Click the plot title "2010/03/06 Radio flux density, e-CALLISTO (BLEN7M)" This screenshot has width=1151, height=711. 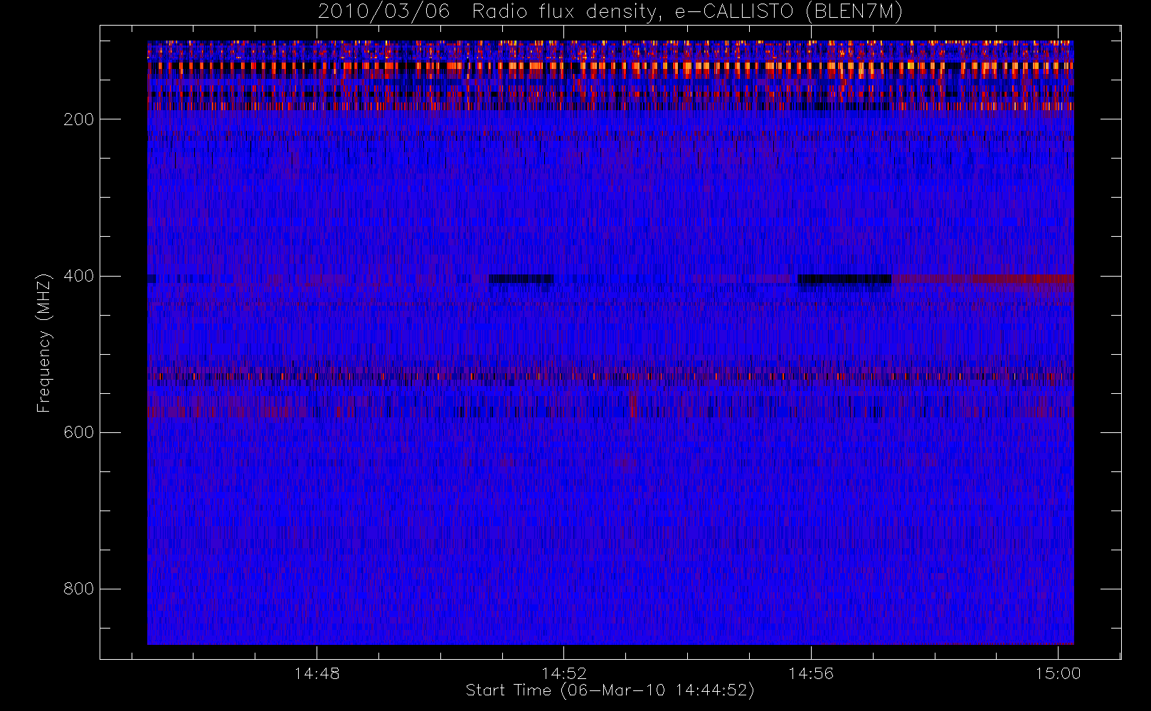[610, 12]
